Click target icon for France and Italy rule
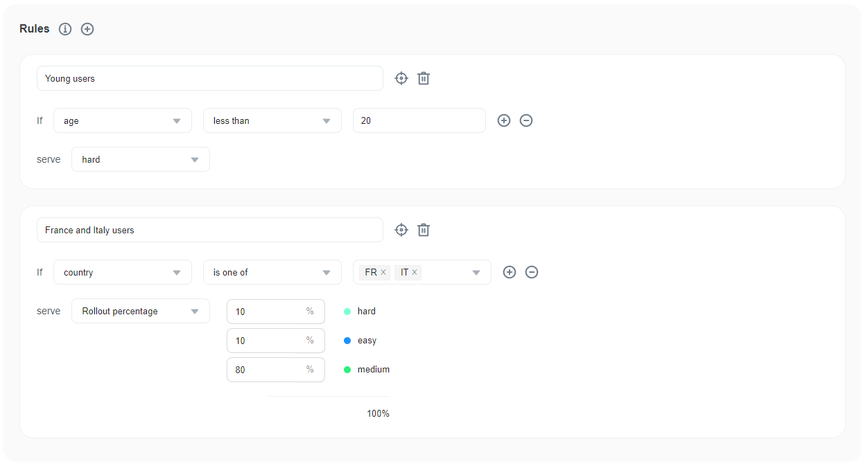The image size is (861, 468). [x=401, y=230]
